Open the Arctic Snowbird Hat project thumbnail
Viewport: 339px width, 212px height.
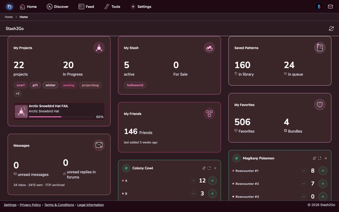[x=21, y=111]
